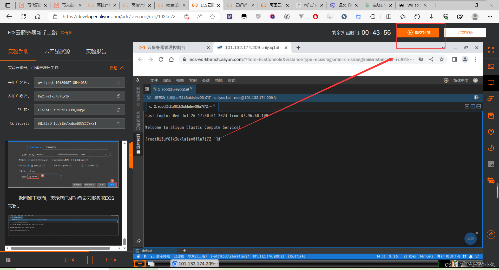Viewport: 499px width, 270px height.
Task: Open new tab in inner browser
Action: pos(298,48)
